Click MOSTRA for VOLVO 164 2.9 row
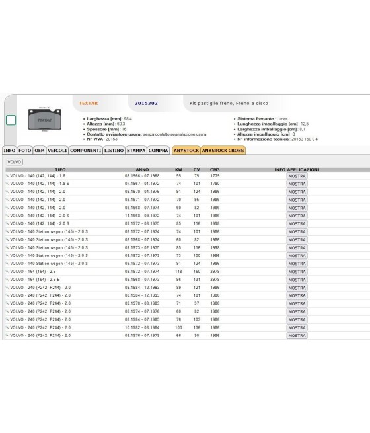 coord(297,272)
